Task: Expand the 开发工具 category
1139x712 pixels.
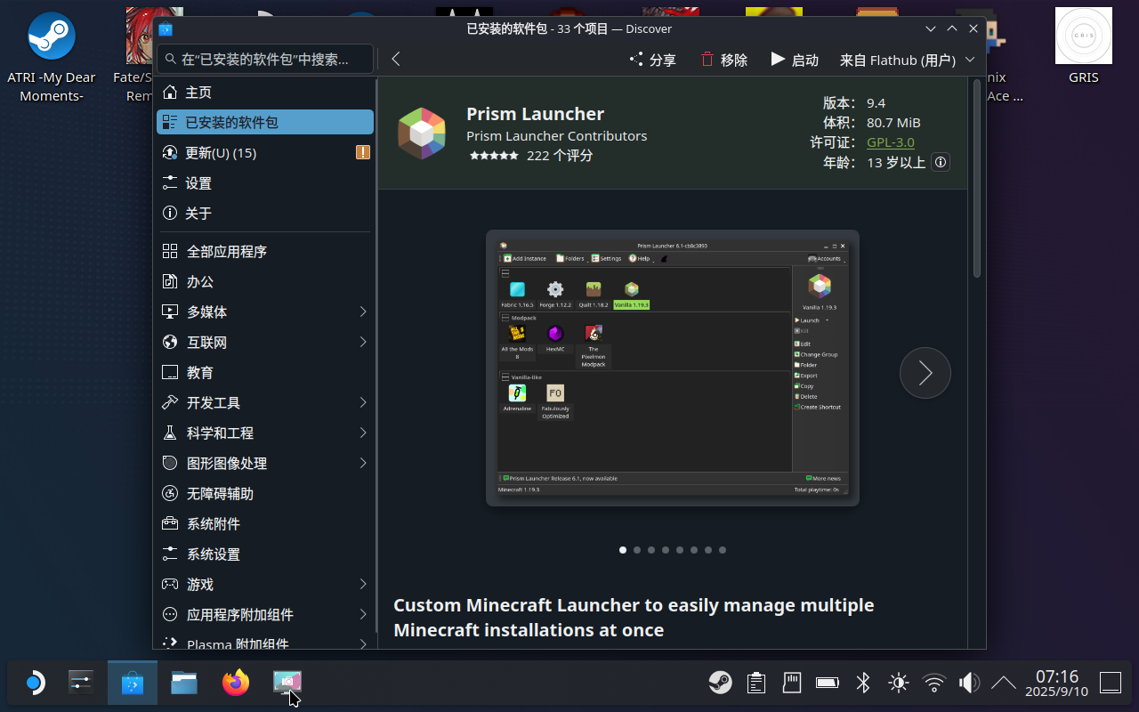Action: point(363,402)
